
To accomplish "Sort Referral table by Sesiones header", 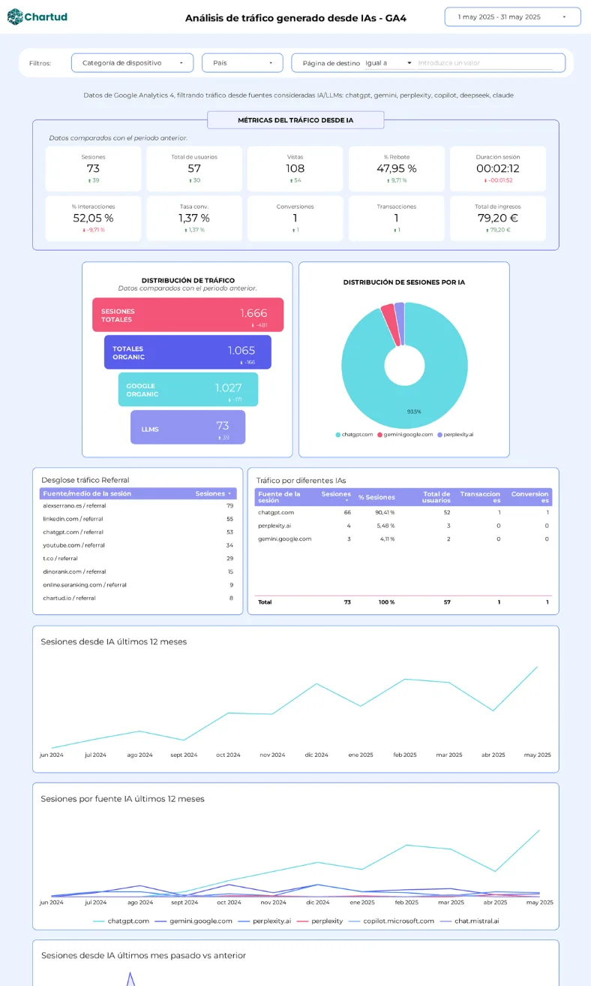I will (213, 493).
